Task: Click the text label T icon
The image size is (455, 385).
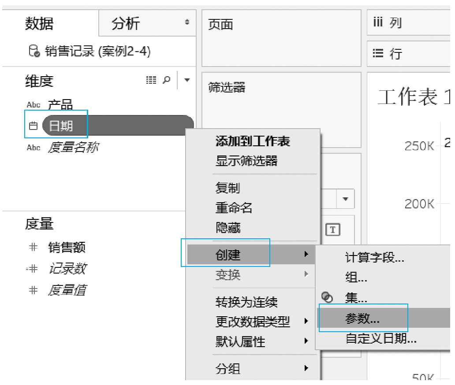Action: click(332, 229)
